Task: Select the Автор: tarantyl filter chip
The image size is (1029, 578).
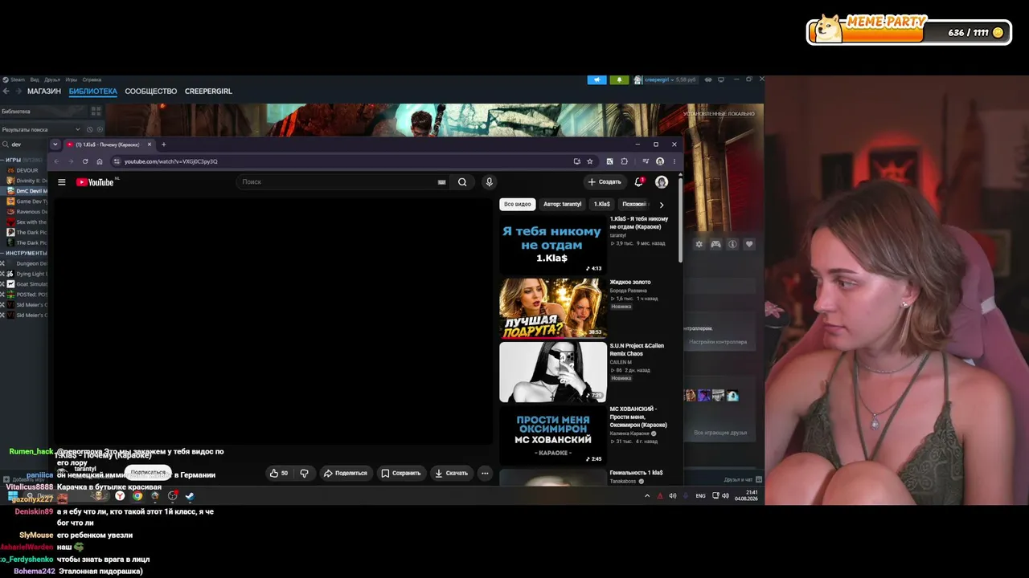Action: pos(562,204)
